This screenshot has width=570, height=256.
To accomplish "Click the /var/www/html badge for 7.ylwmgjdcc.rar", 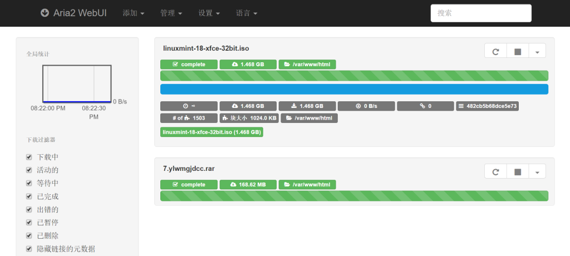I will click(x=307, y=185).
